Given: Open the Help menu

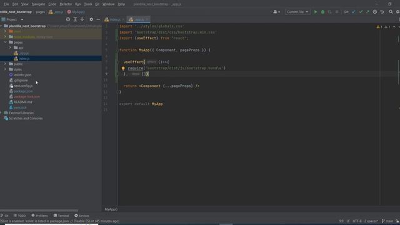Looking at the screenshot, I should [121, 4].
